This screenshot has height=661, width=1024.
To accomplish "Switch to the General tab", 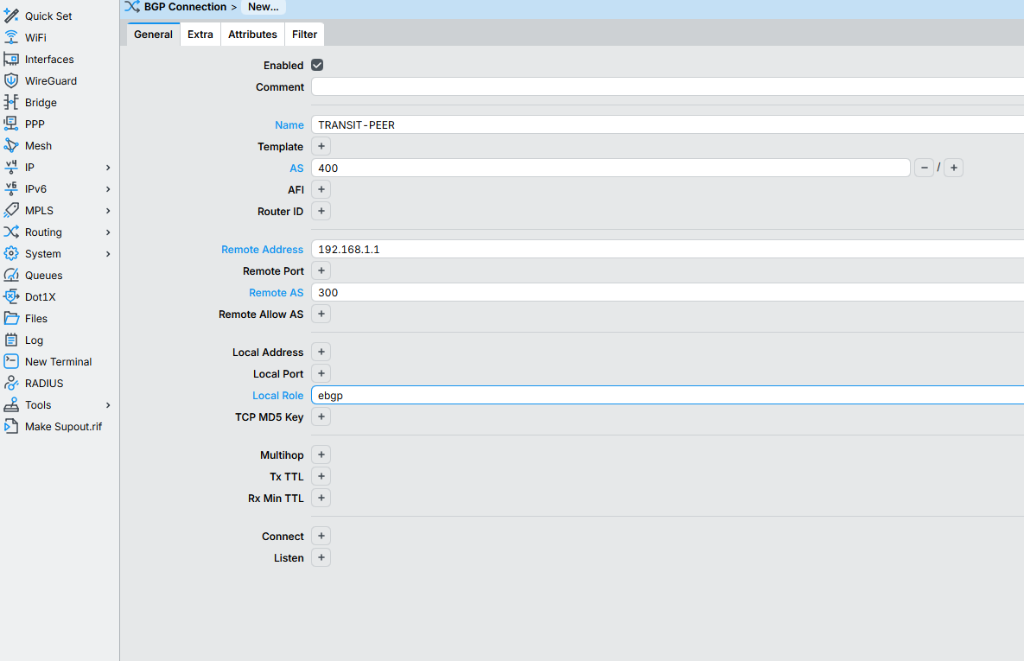I will (x=154, y=34).
